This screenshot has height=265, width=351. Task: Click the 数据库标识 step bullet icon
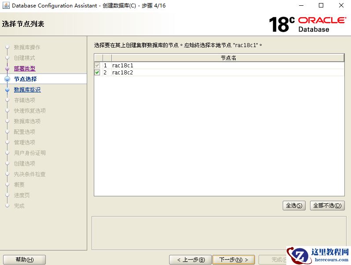point(7,89)
